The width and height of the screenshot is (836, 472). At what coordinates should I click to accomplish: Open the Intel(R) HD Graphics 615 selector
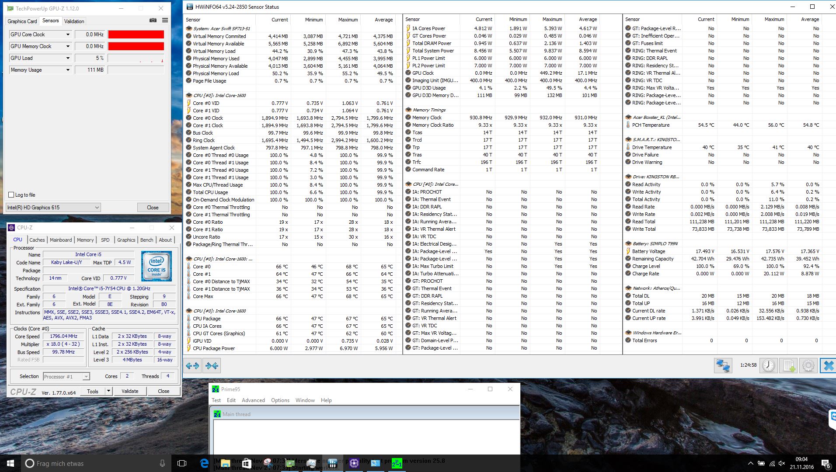[53, 208]
